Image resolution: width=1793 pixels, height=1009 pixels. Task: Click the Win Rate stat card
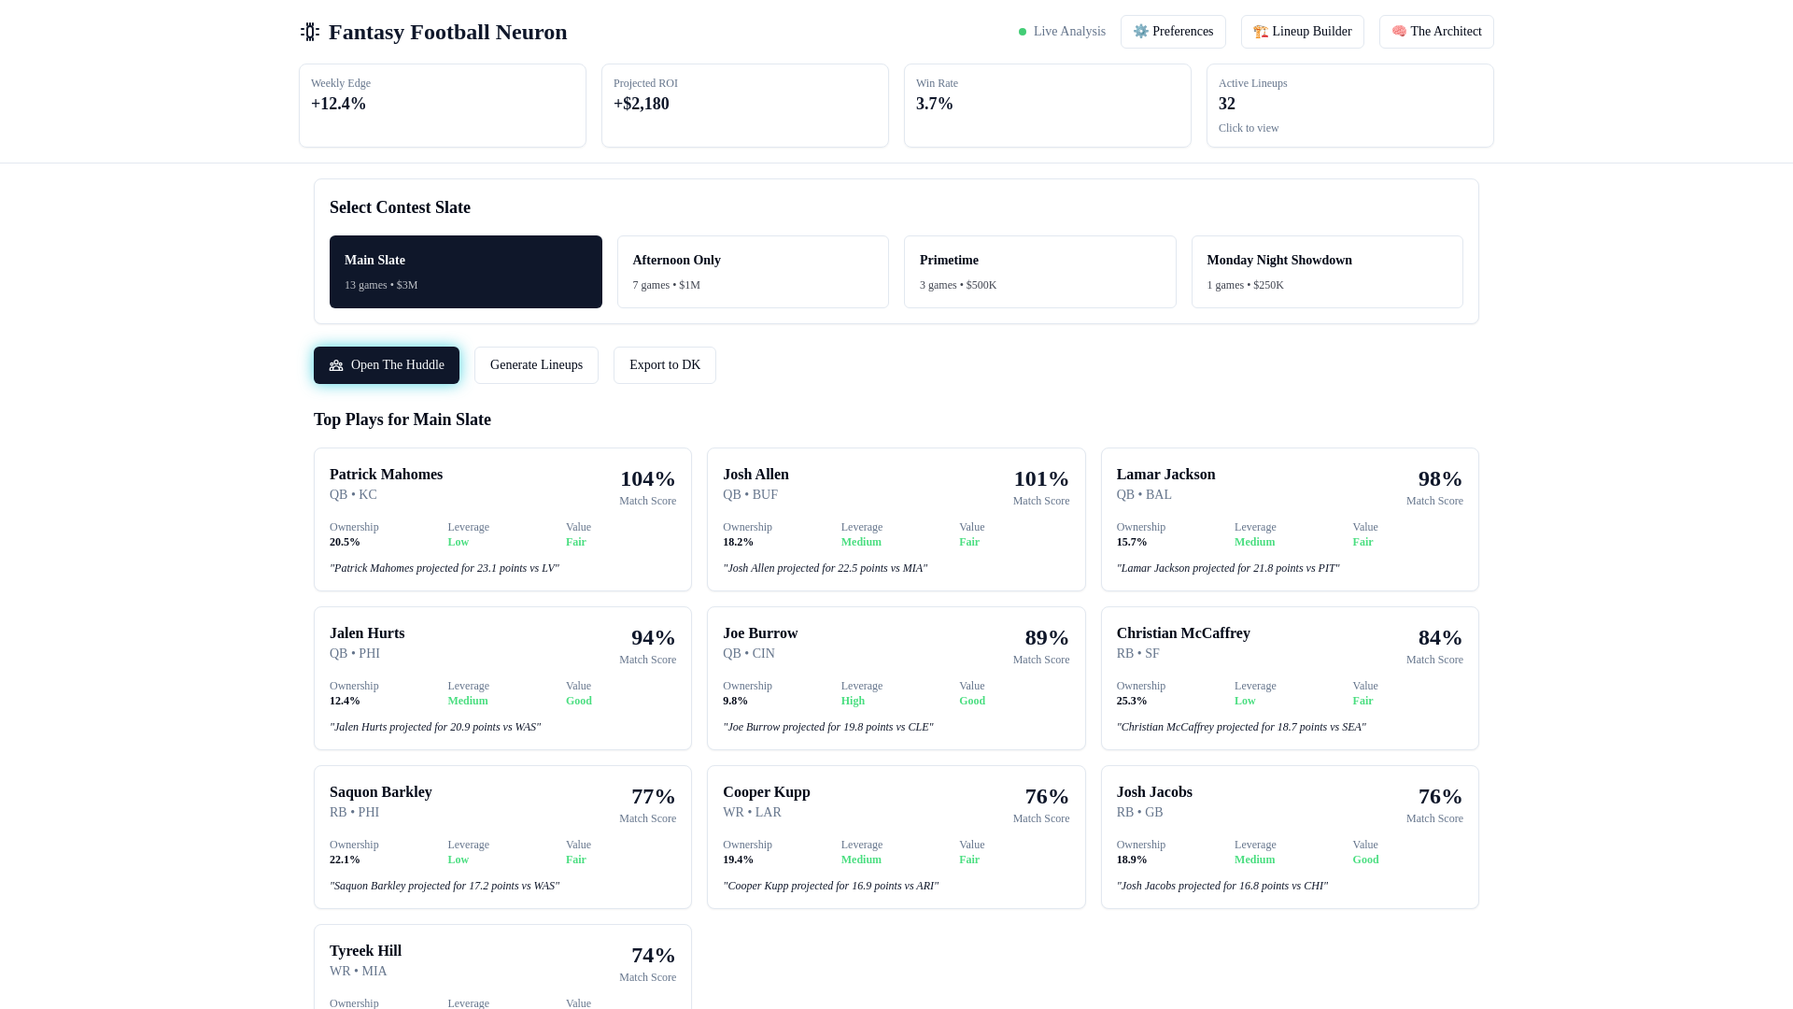coord(1048,106)
